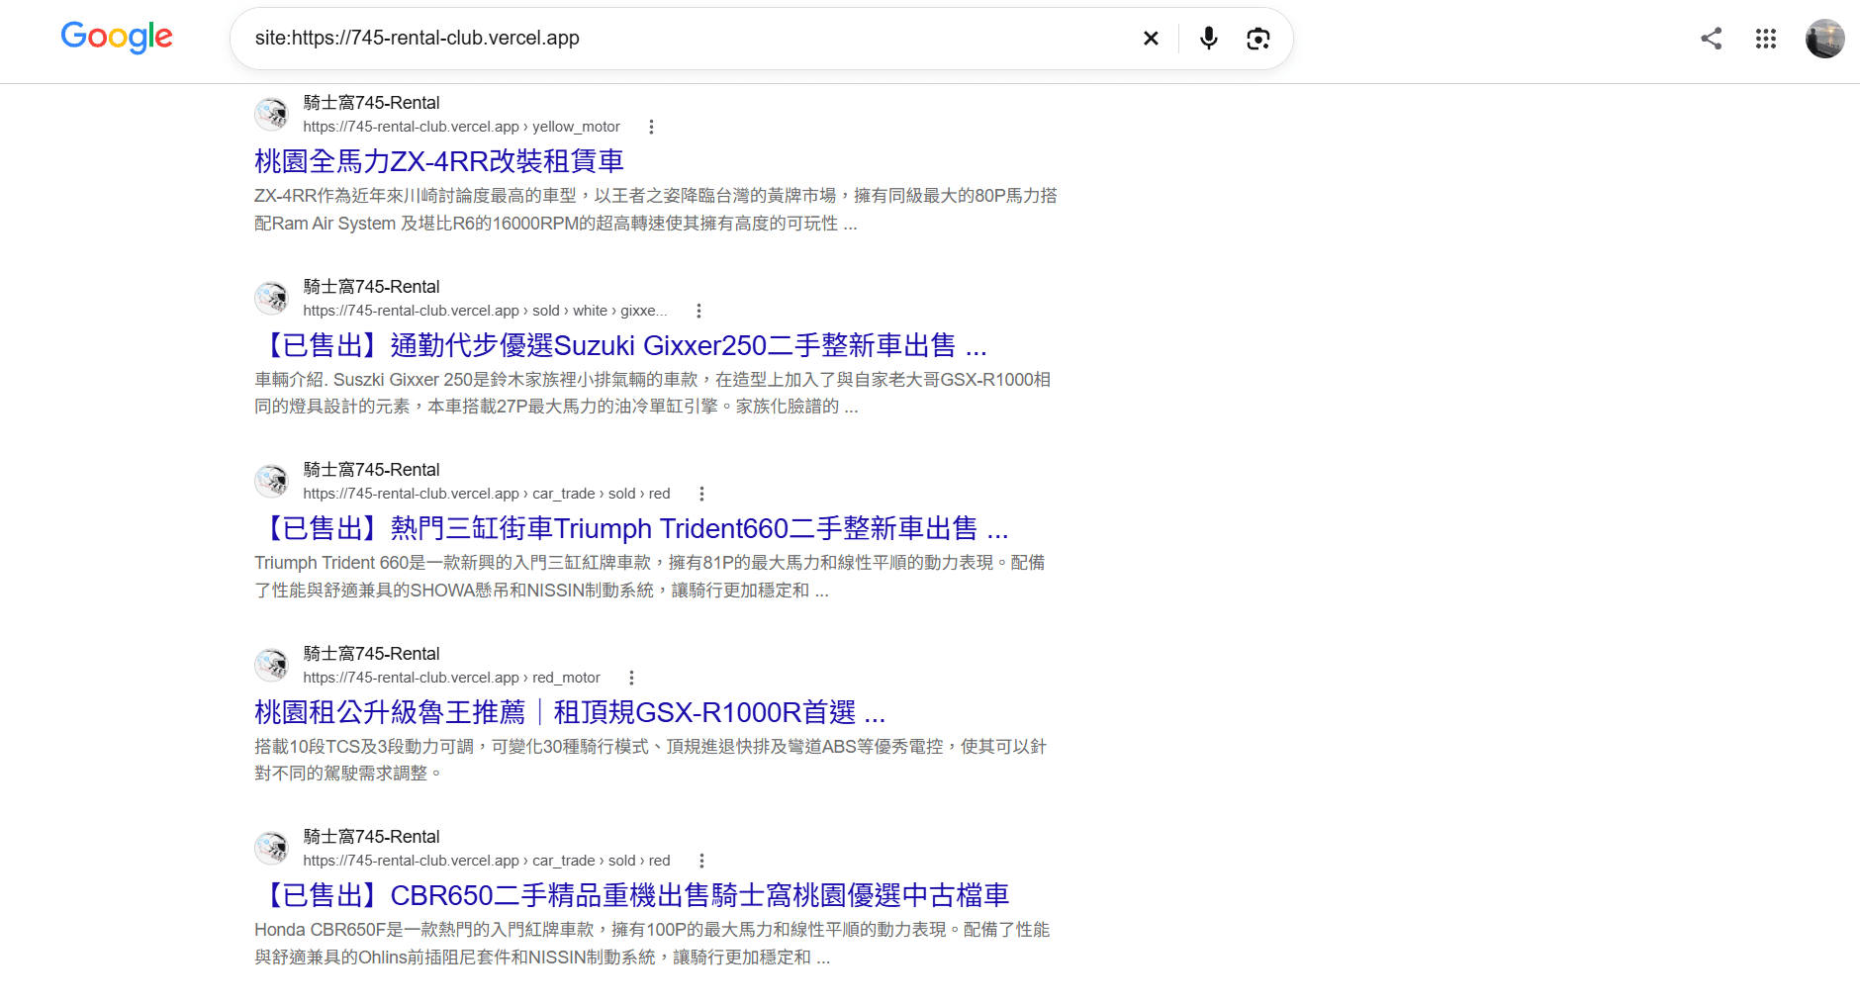Open the Google apps grid menu
The image size is (1860, 1004).
pyautogui.click(x=1766, y=39)
